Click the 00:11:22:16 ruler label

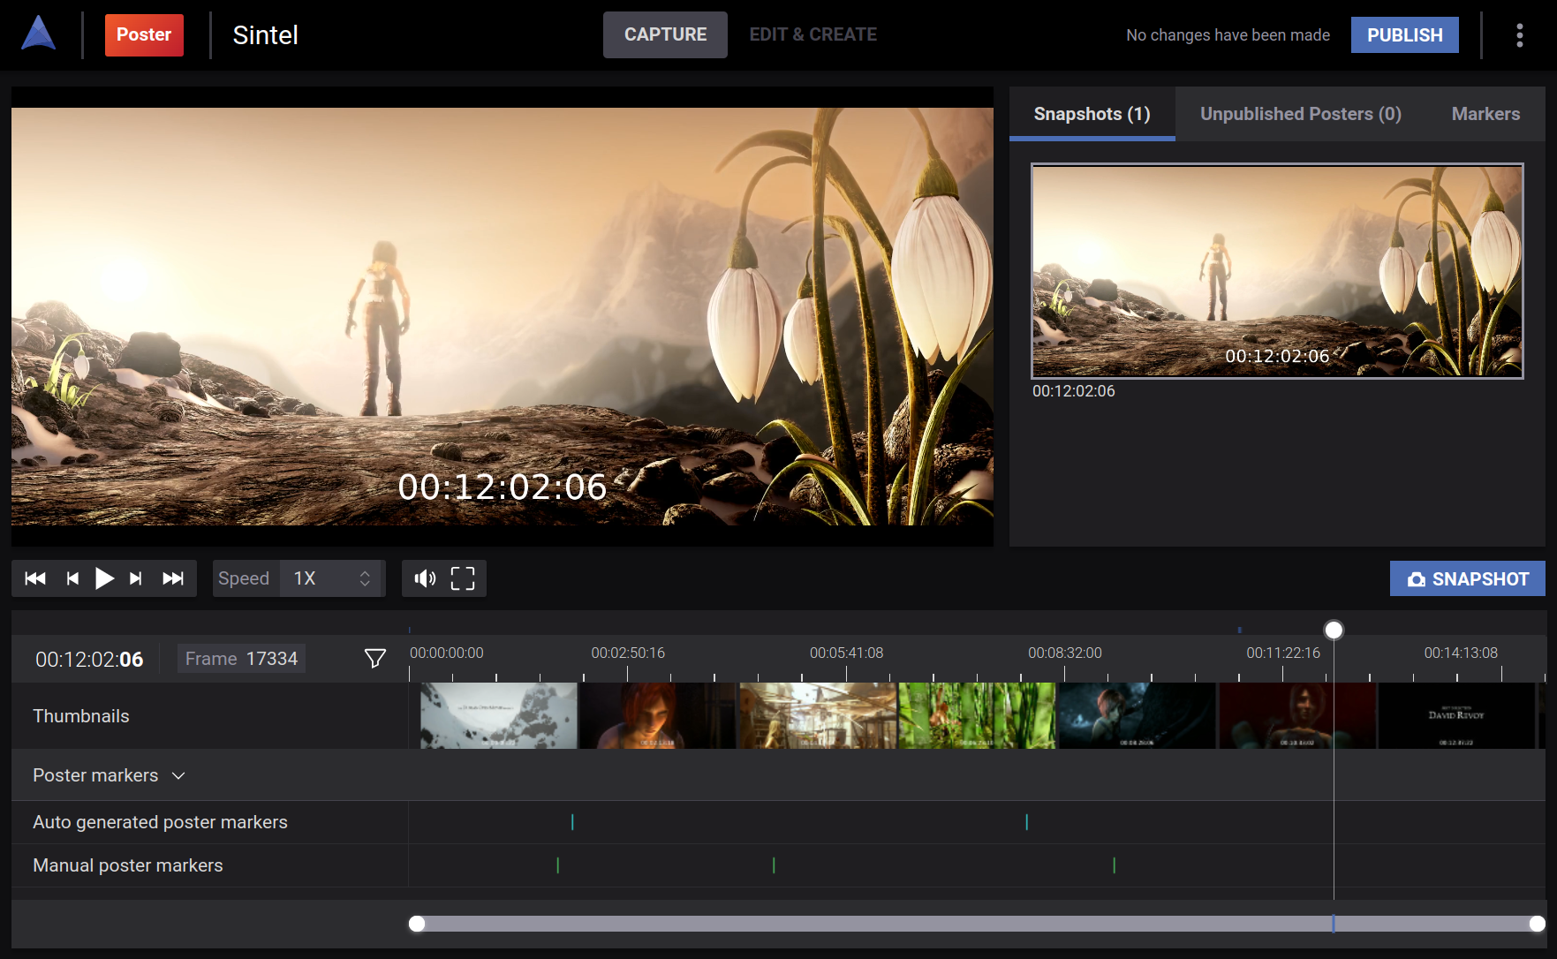(1283, 653)
